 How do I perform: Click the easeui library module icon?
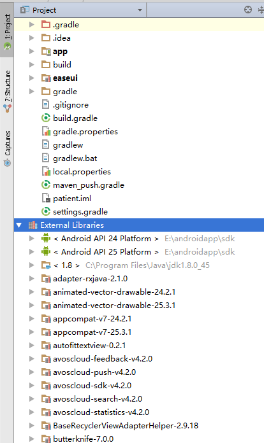46,78
